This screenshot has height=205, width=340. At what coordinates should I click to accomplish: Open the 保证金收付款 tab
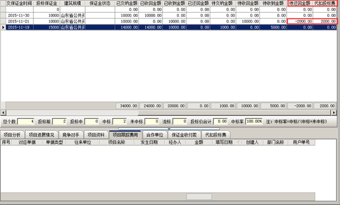184,135
